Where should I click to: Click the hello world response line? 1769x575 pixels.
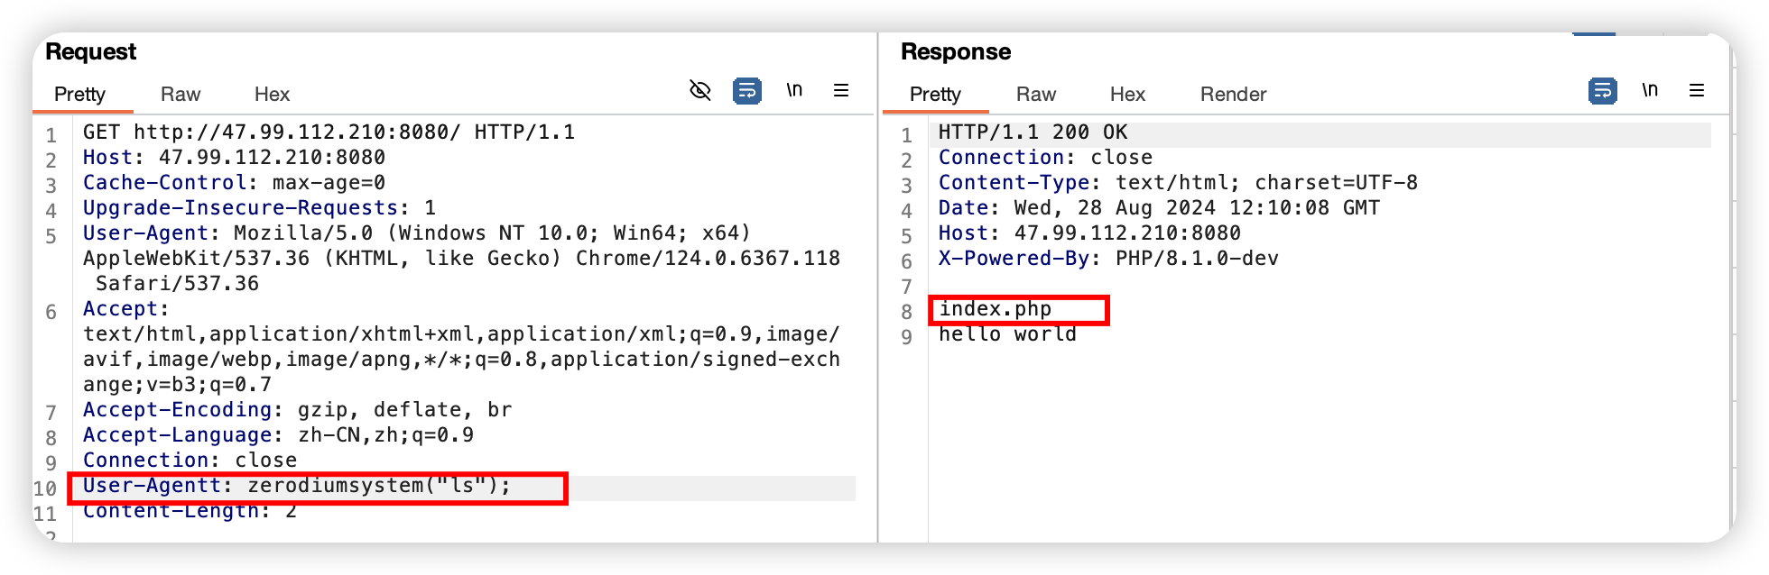(x=1007, y=334)
